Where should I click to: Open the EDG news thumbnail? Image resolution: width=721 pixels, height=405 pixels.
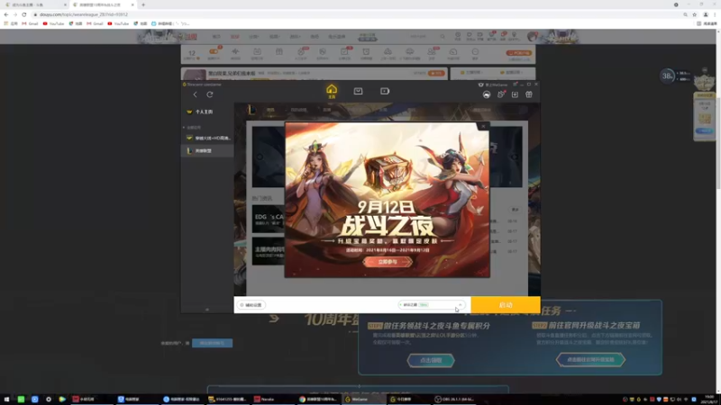point(268,219)
